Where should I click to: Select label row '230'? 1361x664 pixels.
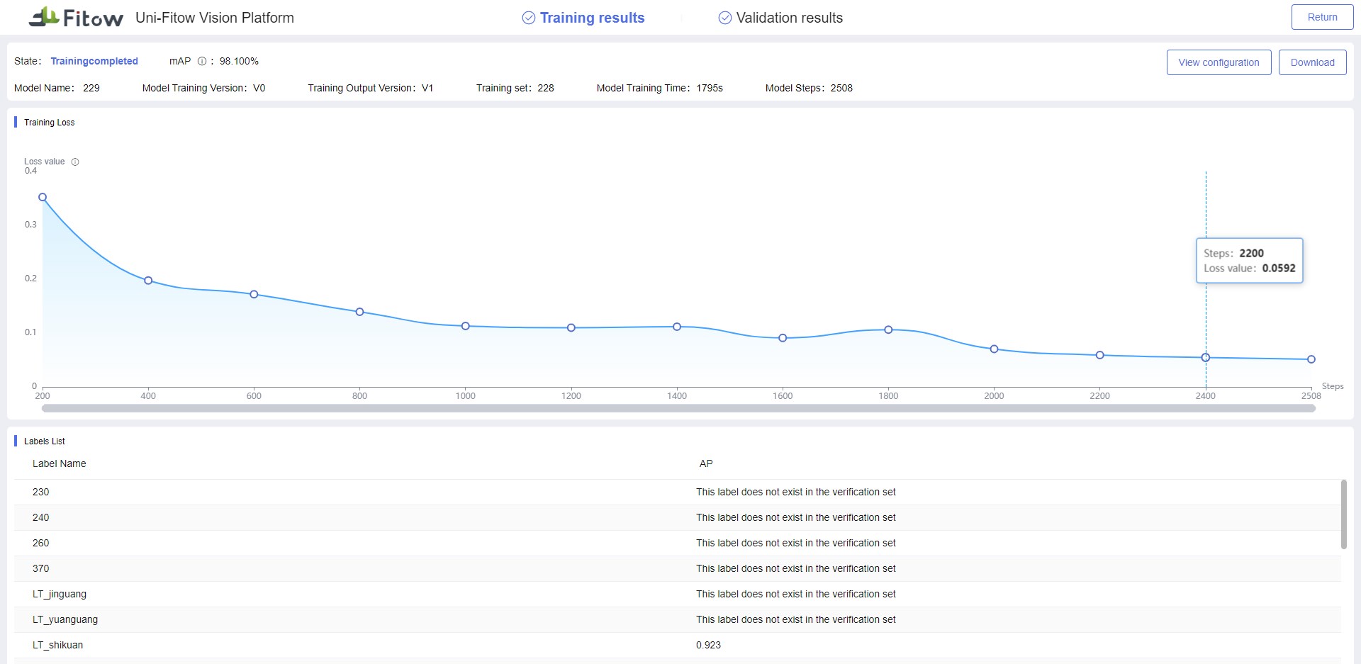(x=677, y=492)
